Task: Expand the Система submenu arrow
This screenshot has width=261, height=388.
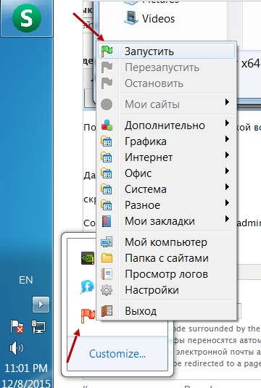Action: (227, 187)
